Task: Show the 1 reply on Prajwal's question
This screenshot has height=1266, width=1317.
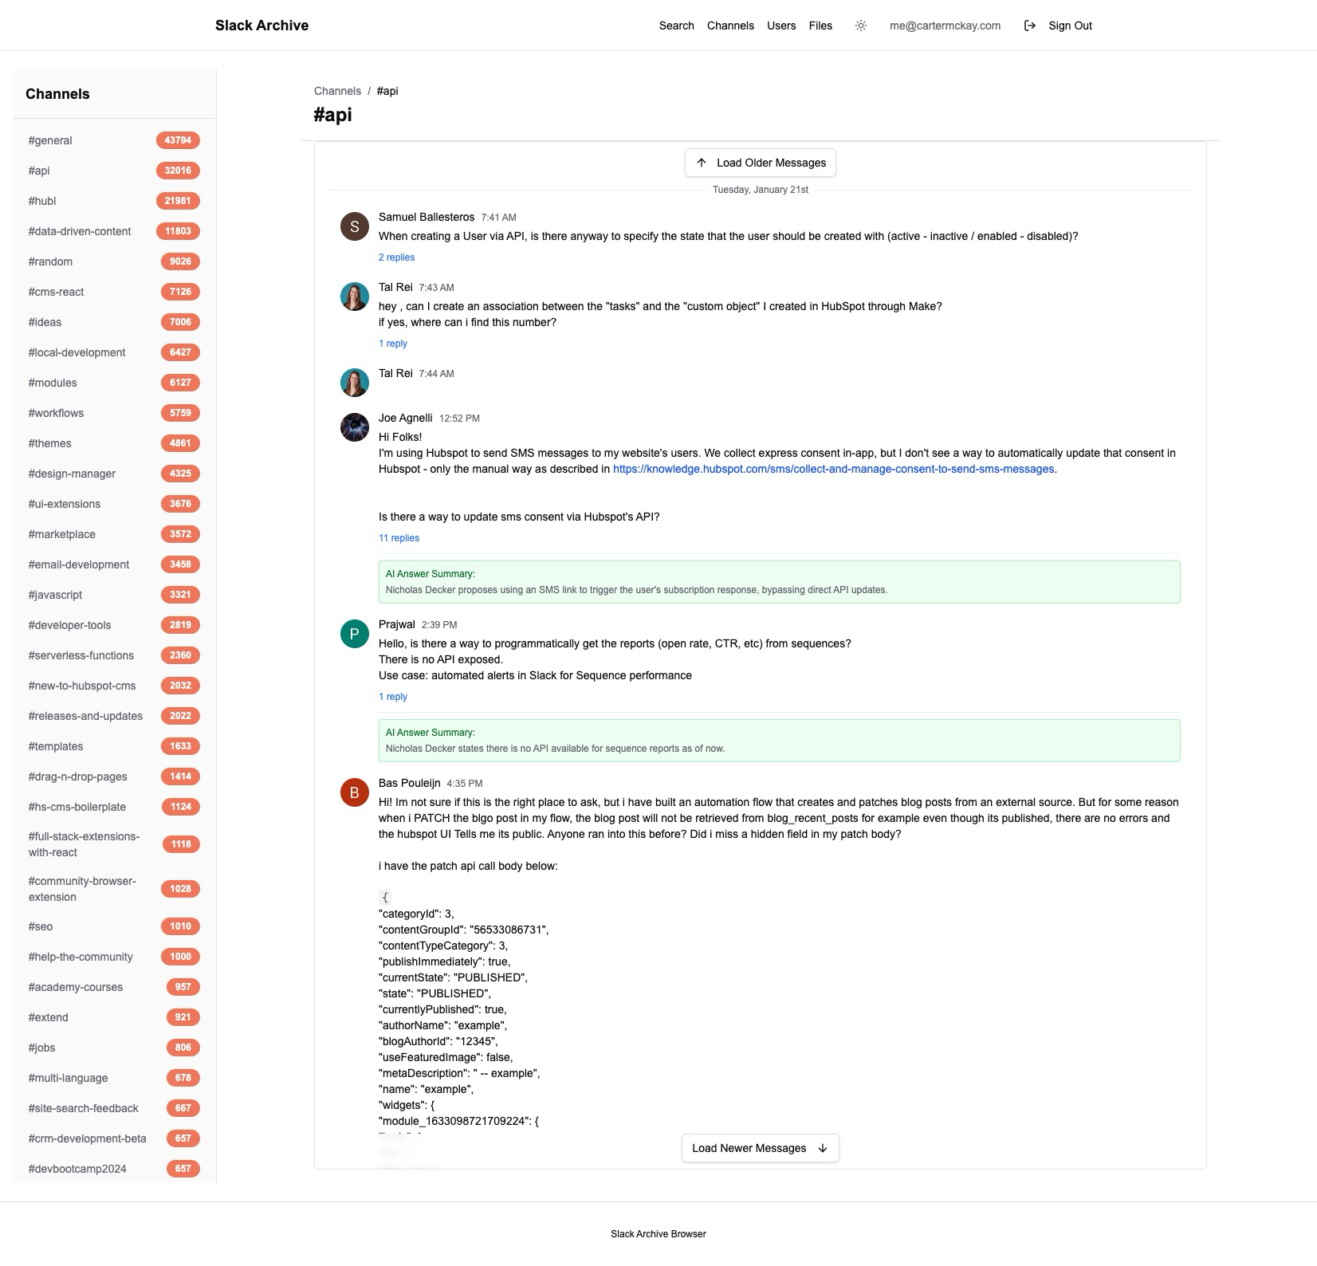Action: point(393,696)
